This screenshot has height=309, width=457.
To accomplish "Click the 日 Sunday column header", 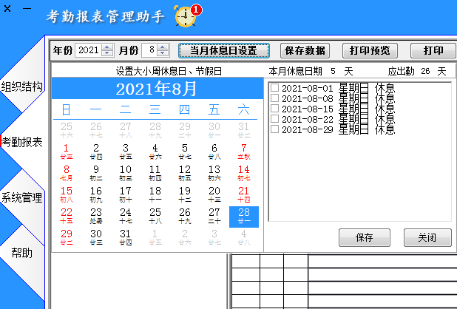I will tap(67, 110).
